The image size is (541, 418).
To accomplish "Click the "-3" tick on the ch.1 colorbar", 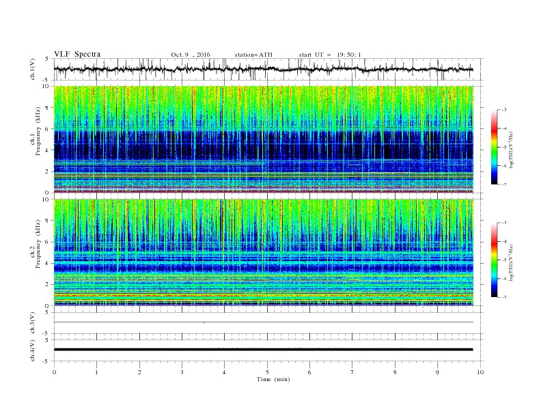I will (503, 110).
